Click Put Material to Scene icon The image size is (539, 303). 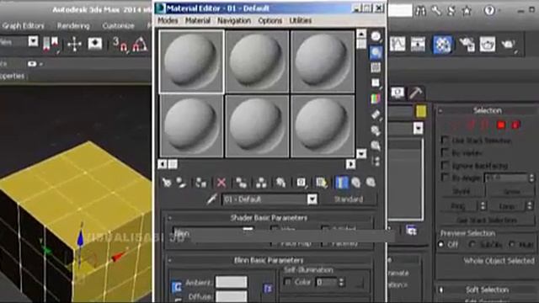click(x=182, y=183)
